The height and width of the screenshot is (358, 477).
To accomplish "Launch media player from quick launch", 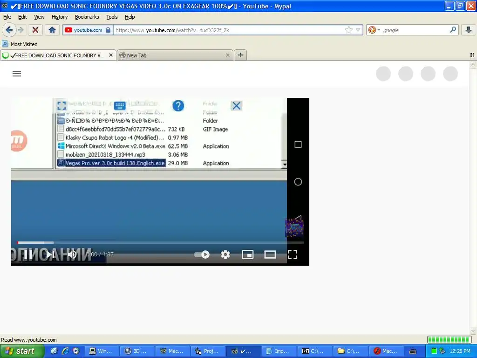I will coord(76,351).
